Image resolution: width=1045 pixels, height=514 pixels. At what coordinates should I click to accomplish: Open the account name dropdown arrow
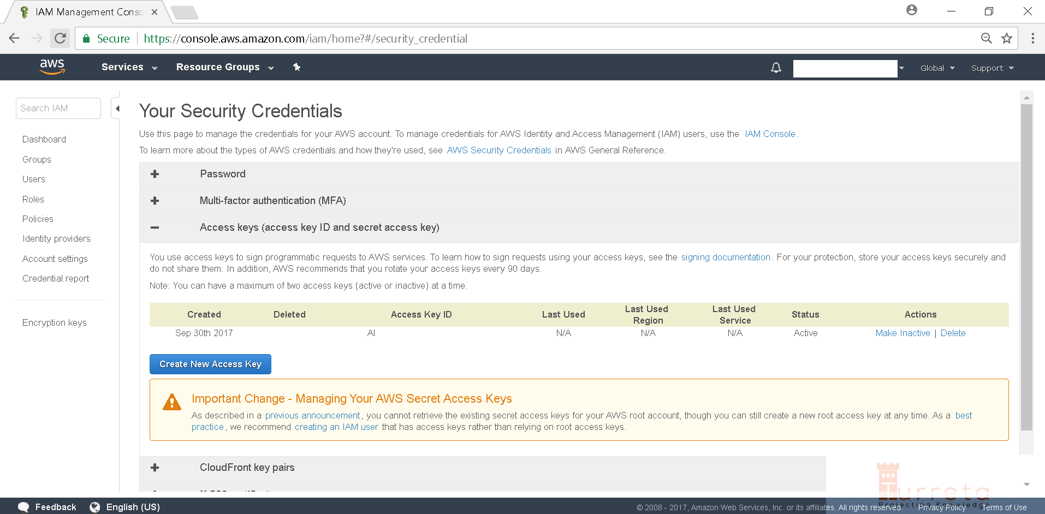coord(901,68)
